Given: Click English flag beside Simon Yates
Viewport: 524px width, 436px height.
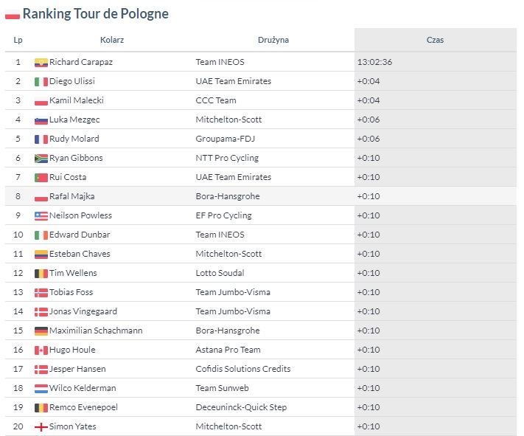Looking at the screenshot, I should click(x=41, y=427).
